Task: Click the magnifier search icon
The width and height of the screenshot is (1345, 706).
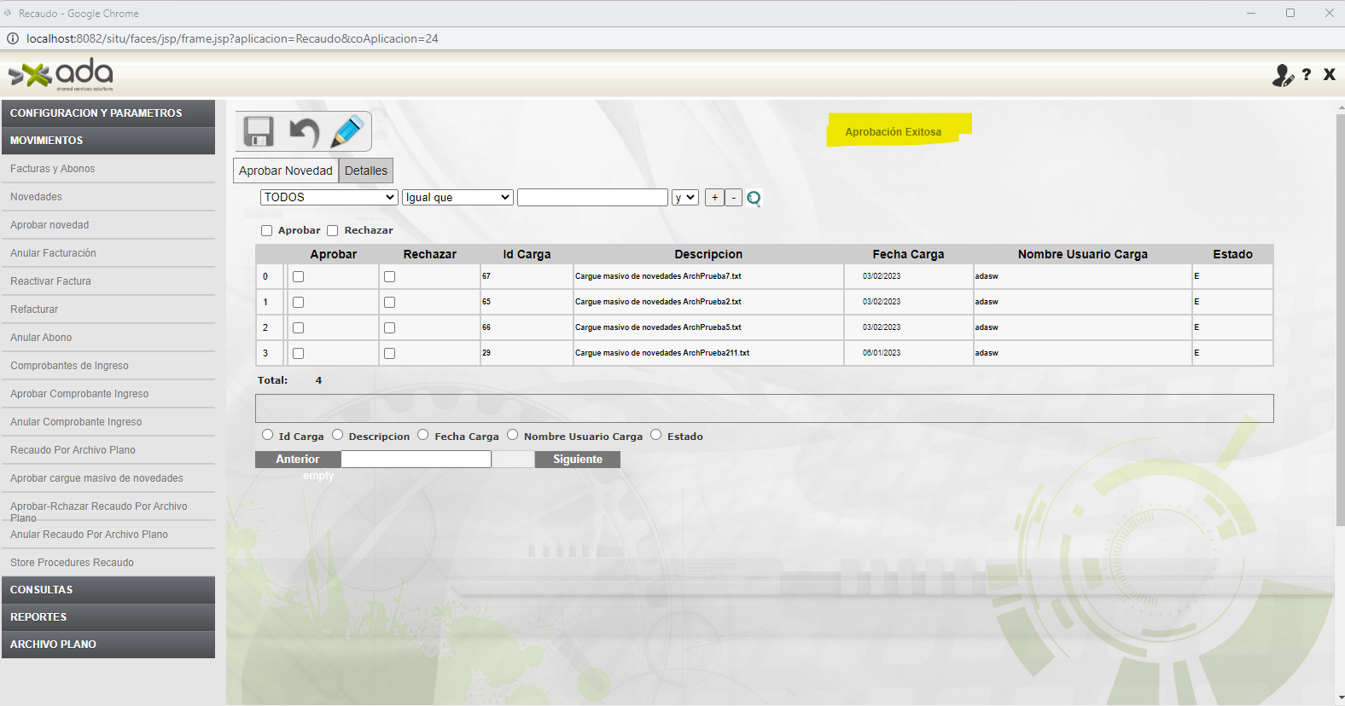Action: (x=754, y=199)
